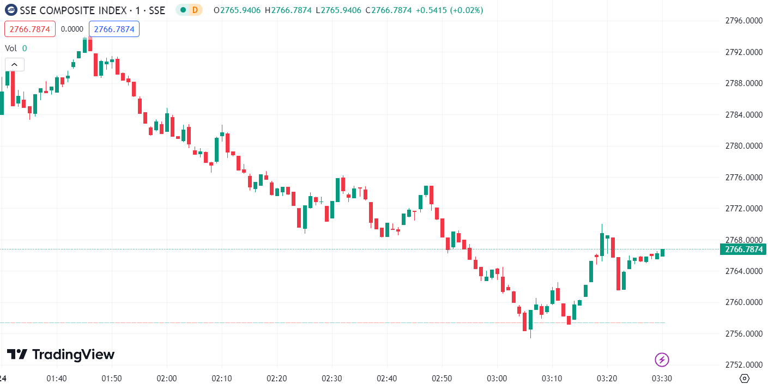Click the blue buy price 2766.7874 button
Viewport: 768px width, 390px height.
click(x=114, y=29)
